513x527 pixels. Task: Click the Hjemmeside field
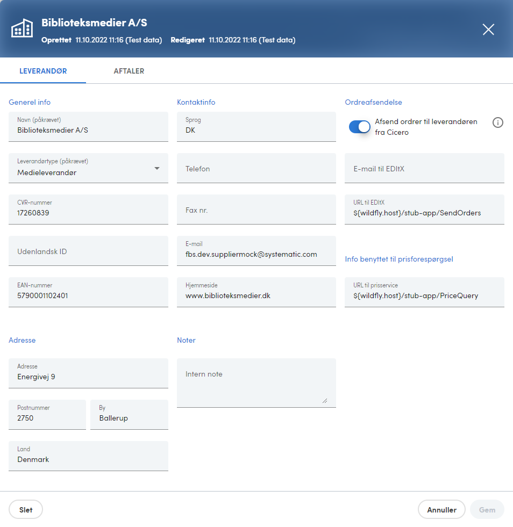(x=256, y=292)
